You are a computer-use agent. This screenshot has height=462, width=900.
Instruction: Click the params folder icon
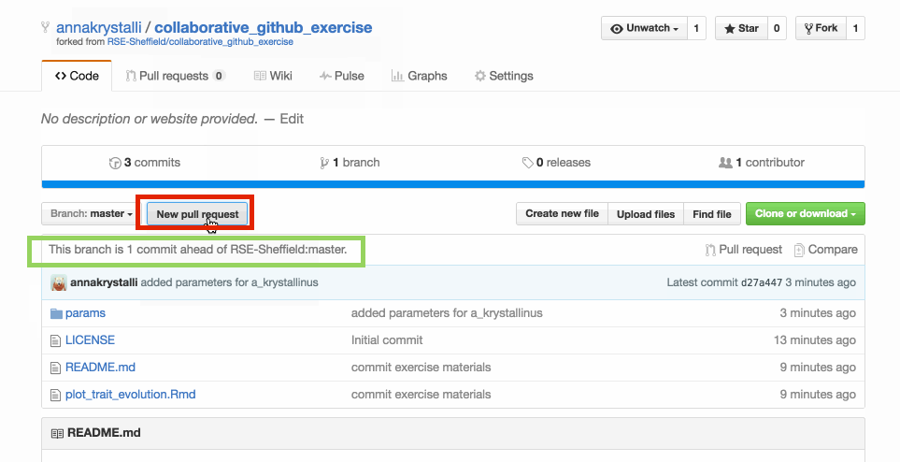point(56,313)
